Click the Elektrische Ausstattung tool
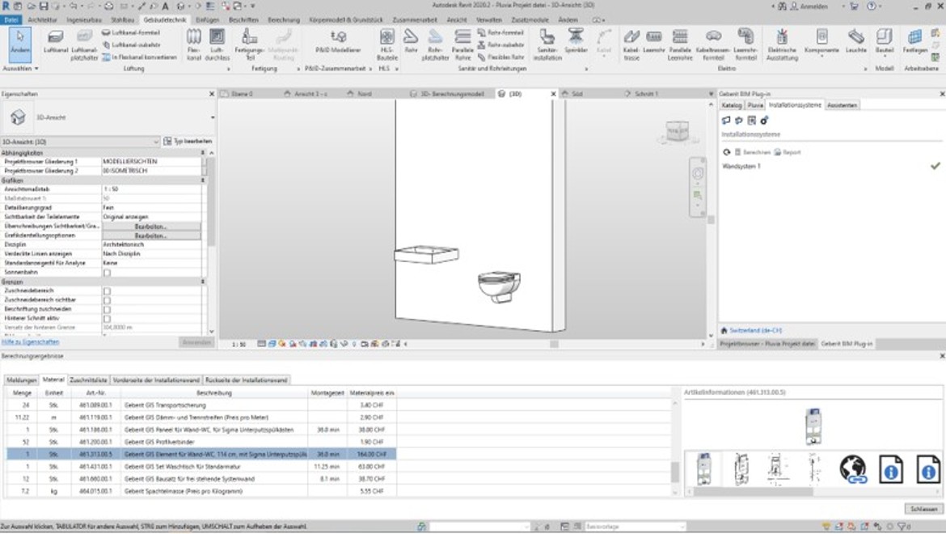946x534 pixels. 782,44
